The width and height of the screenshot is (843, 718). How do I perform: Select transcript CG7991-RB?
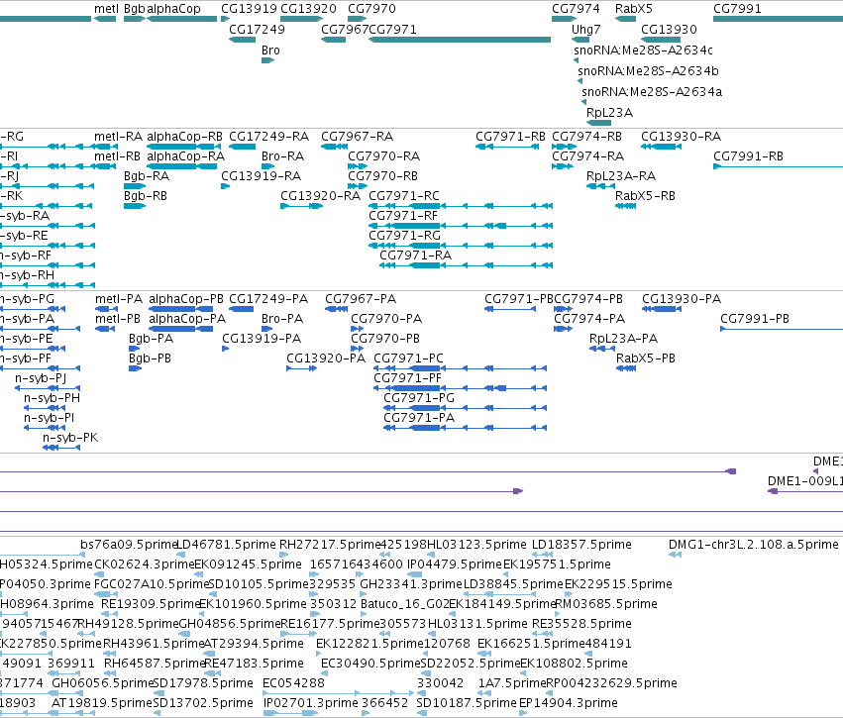778,166
